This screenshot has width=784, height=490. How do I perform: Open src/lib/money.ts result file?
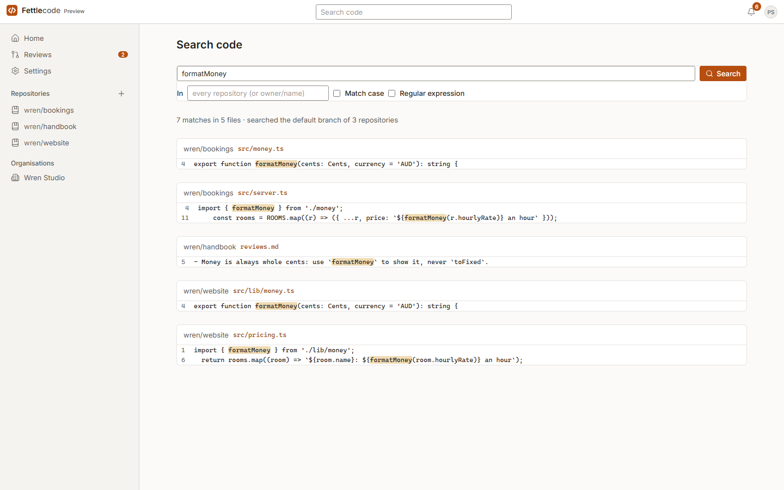264,291
